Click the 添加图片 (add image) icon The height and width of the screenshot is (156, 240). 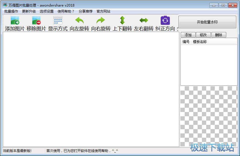pyautogui.click(x=15, y=21)
